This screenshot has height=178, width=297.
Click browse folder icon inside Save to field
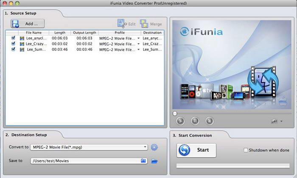[143, 161]
